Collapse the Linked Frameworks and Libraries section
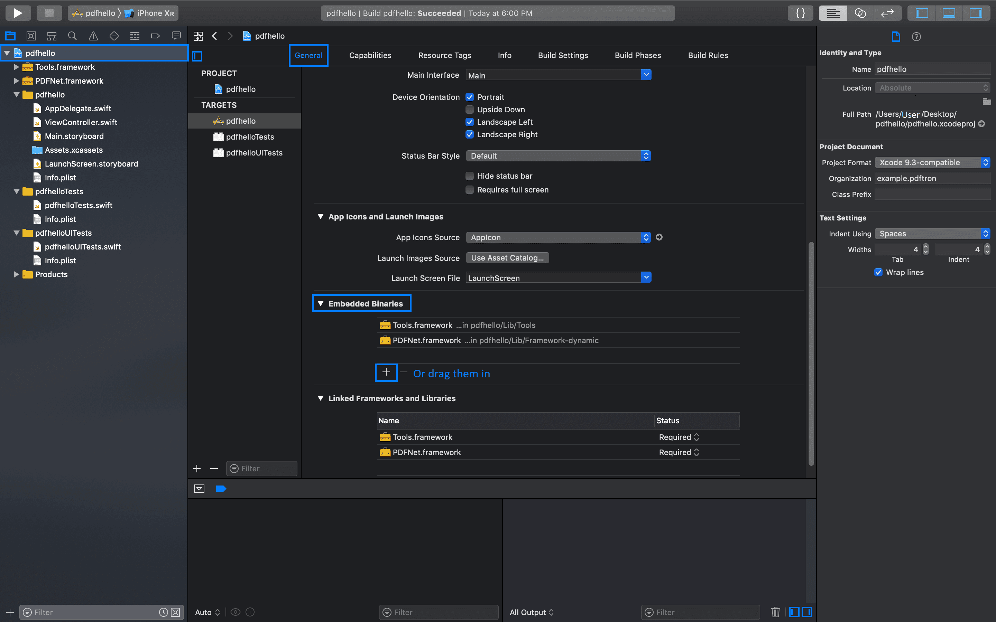 [321, 398]
